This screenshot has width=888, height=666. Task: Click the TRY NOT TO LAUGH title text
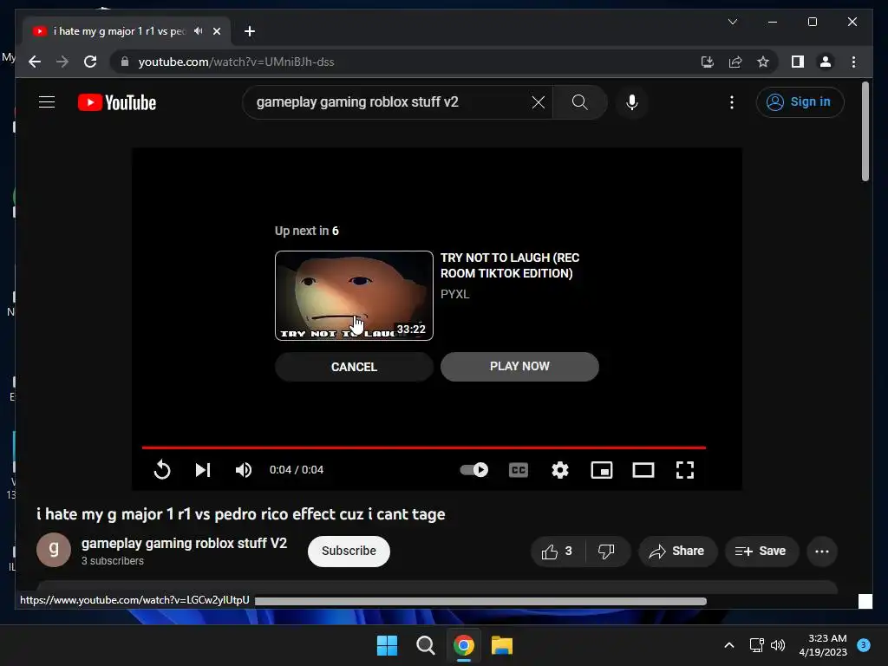pyautogui.click(x=510, y=265)
